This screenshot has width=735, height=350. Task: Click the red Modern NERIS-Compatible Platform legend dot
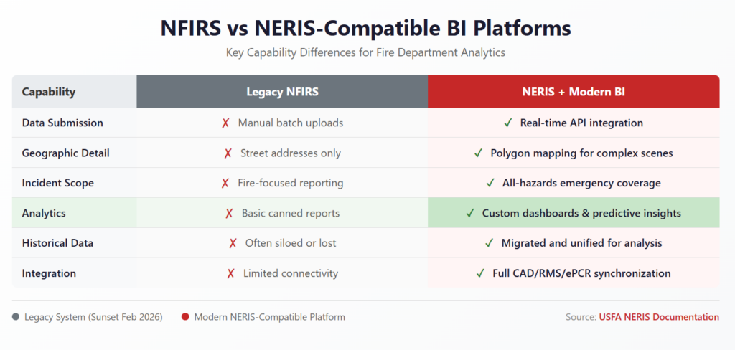pyautogui.click(x=185, y=317)
